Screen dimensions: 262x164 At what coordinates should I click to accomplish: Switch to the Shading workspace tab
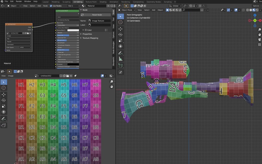tap(103, 2)
